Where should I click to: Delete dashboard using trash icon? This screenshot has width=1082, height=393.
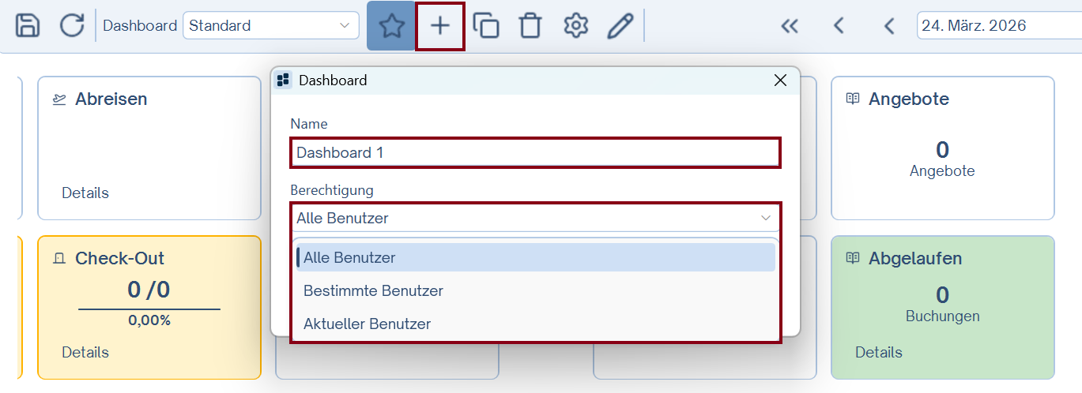[x=530, y=26]
